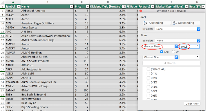Select the Or radio button
This screenshot has height=111, width=206.
[x=173, y=52]
